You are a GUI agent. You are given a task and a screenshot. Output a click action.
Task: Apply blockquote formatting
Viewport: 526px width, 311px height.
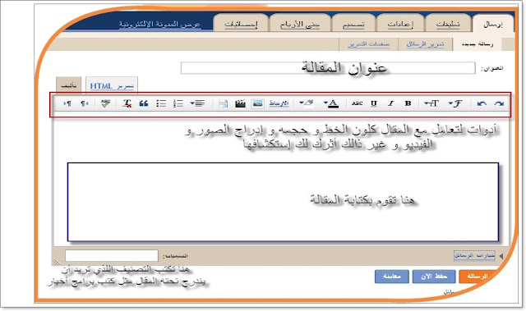coord(144,103)
